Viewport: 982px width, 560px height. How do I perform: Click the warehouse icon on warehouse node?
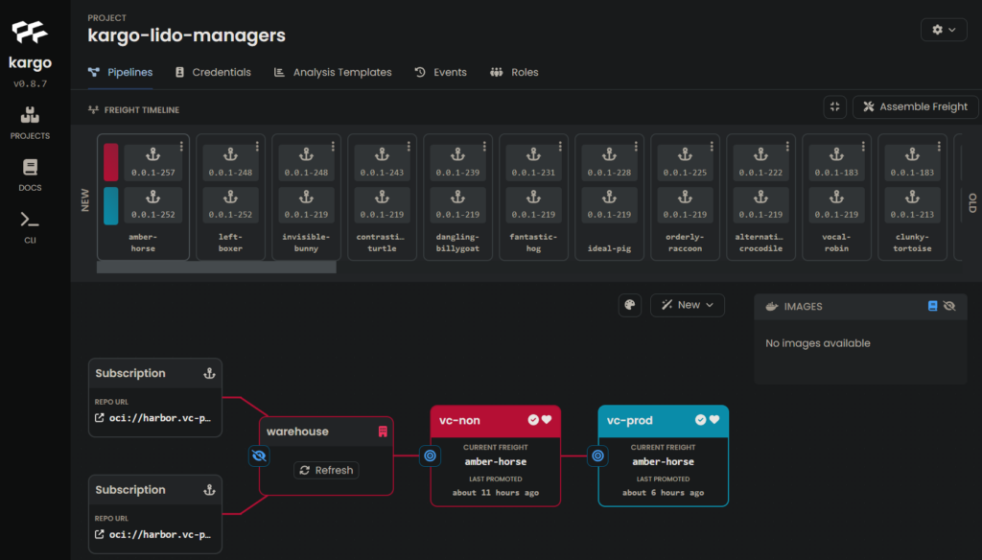[382, 432]
